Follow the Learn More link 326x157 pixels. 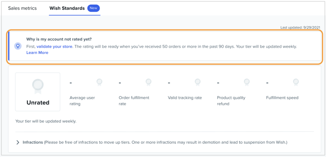pos(37,53)
